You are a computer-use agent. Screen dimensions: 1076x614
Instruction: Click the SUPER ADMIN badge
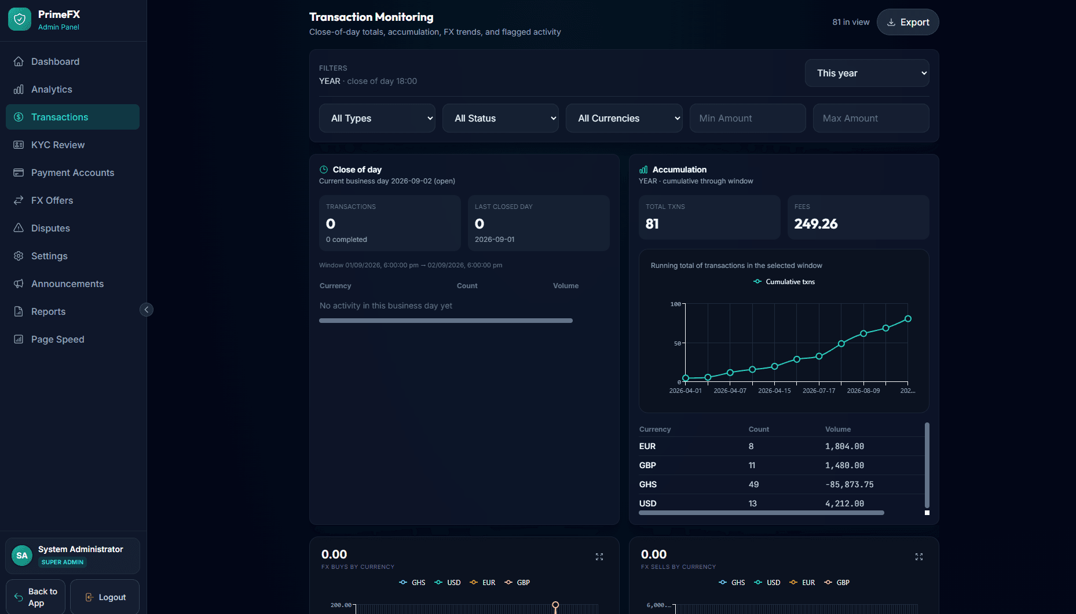coord(63,562)
